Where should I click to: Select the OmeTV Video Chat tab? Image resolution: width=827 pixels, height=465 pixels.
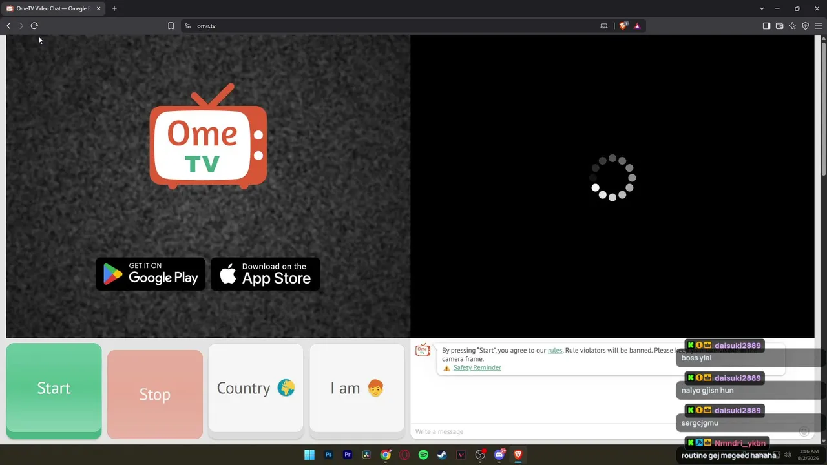(54, 8)
